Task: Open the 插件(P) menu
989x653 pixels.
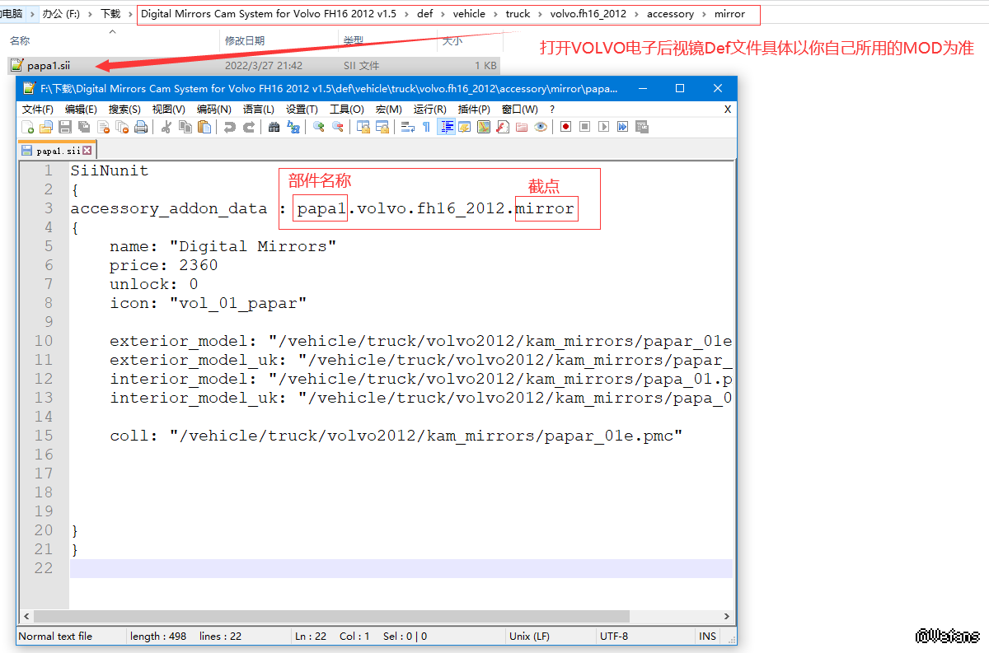Action: point(474,110)
